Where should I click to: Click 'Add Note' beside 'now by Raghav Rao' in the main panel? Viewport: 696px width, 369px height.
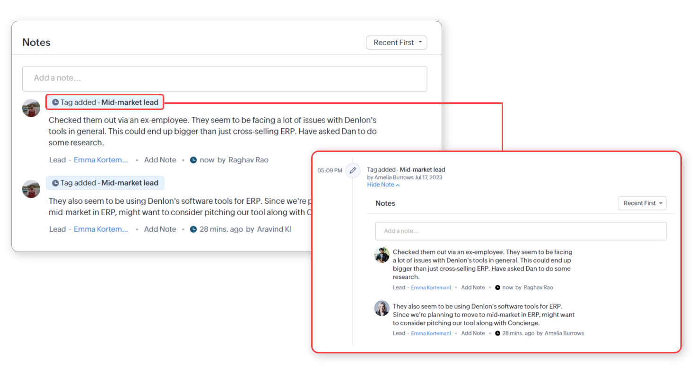click(160, 160)
